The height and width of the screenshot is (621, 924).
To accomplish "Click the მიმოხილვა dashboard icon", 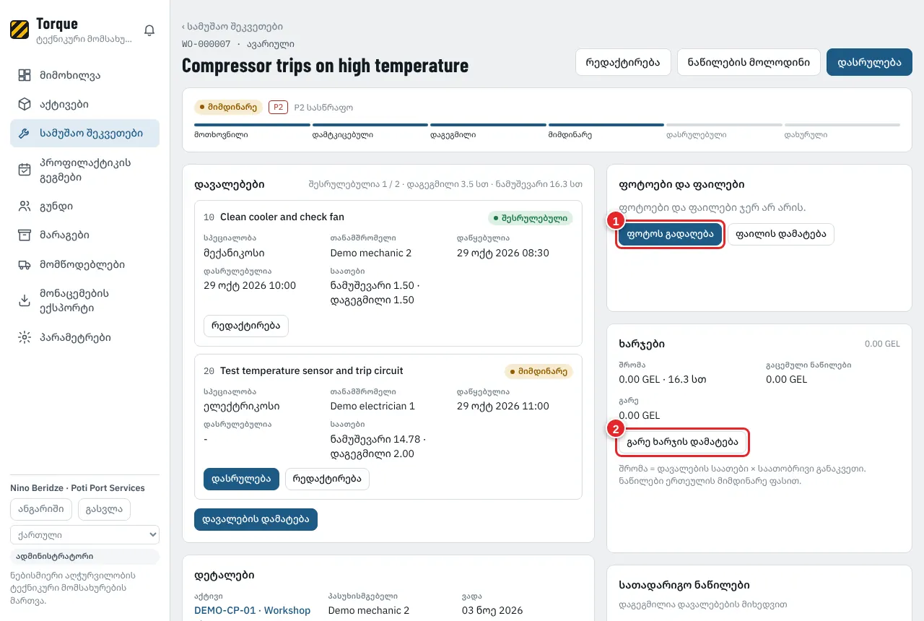I will [x=25, y=75].
